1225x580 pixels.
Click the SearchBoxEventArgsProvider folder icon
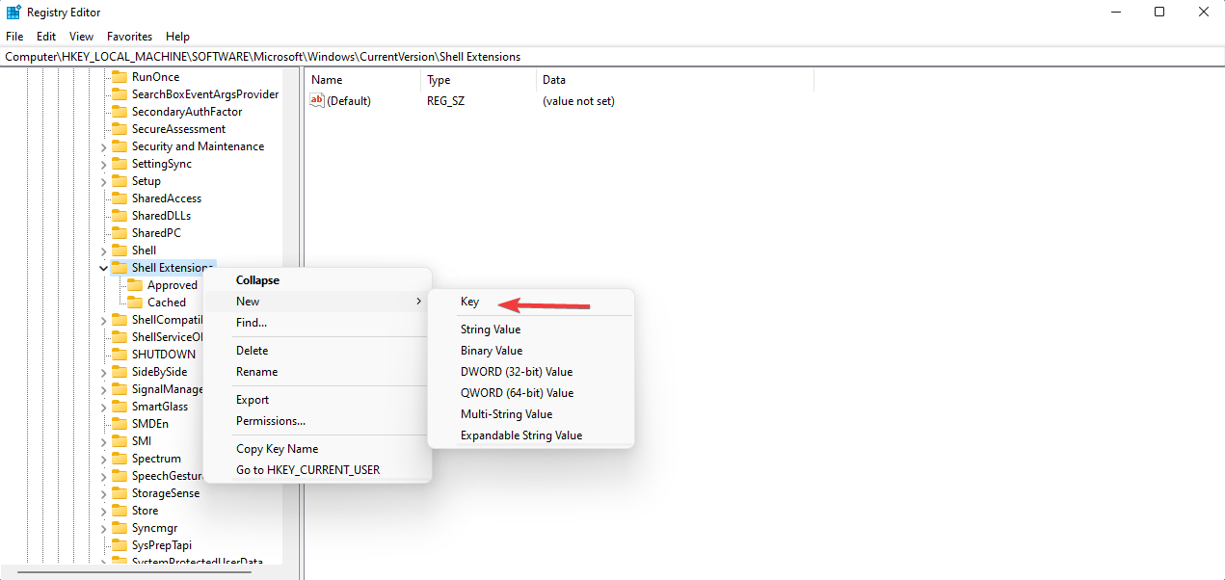(x=119, y=94)
